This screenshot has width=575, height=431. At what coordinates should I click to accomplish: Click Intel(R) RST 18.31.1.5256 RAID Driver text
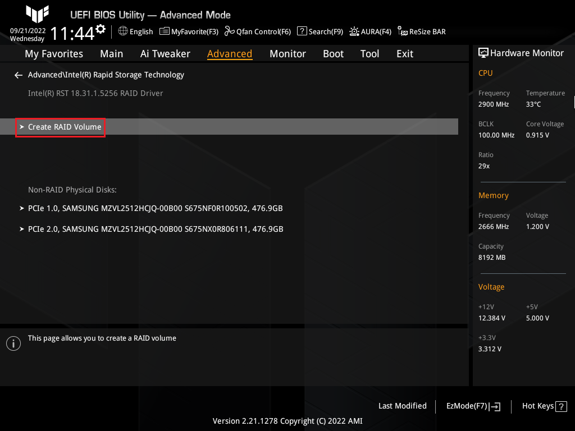coord(95,94)
